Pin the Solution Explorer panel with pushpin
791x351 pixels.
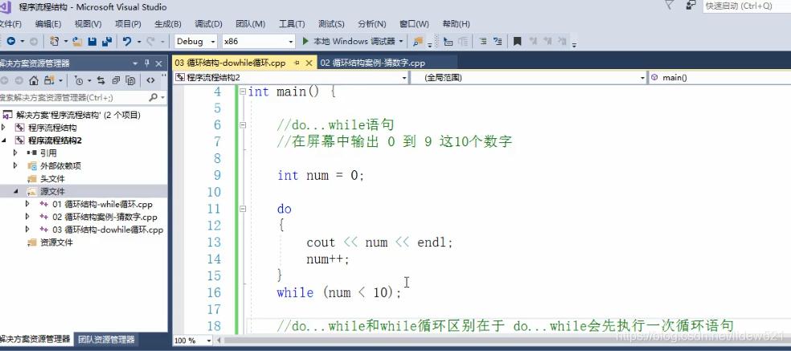[147, 63]
